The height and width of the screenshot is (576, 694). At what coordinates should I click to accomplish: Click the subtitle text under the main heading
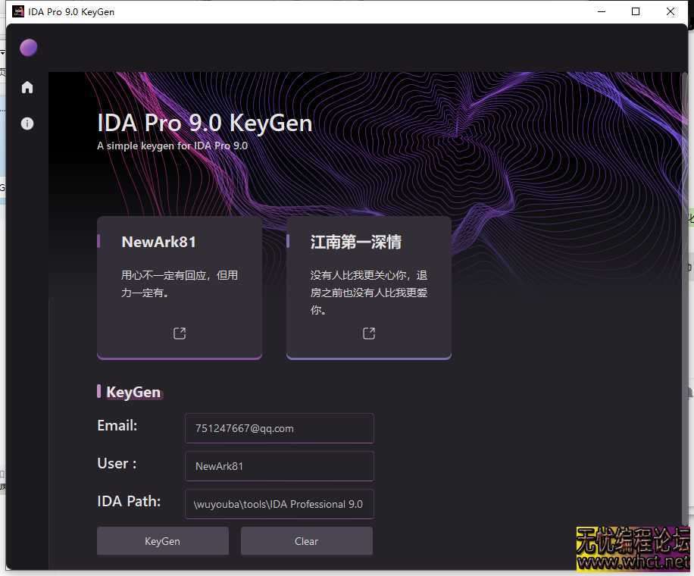[x=172, y=146]
